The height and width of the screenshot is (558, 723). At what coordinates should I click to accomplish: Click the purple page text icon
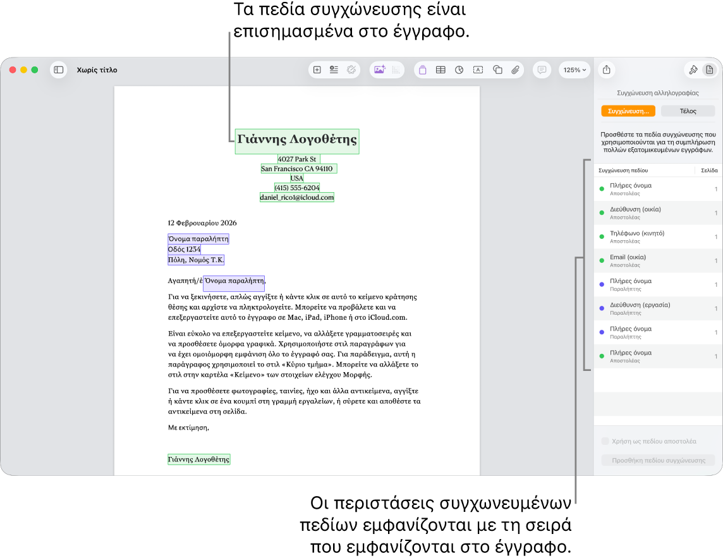[x=422, y=70]
